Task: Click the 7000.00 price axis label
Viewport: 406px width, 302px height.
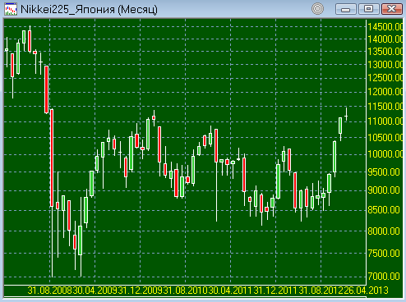Action: pos(384,276)
